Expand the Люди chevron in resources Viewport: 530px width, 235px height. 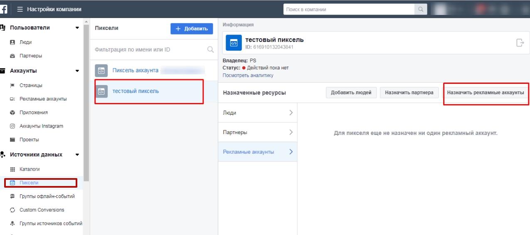pos(291,113)
